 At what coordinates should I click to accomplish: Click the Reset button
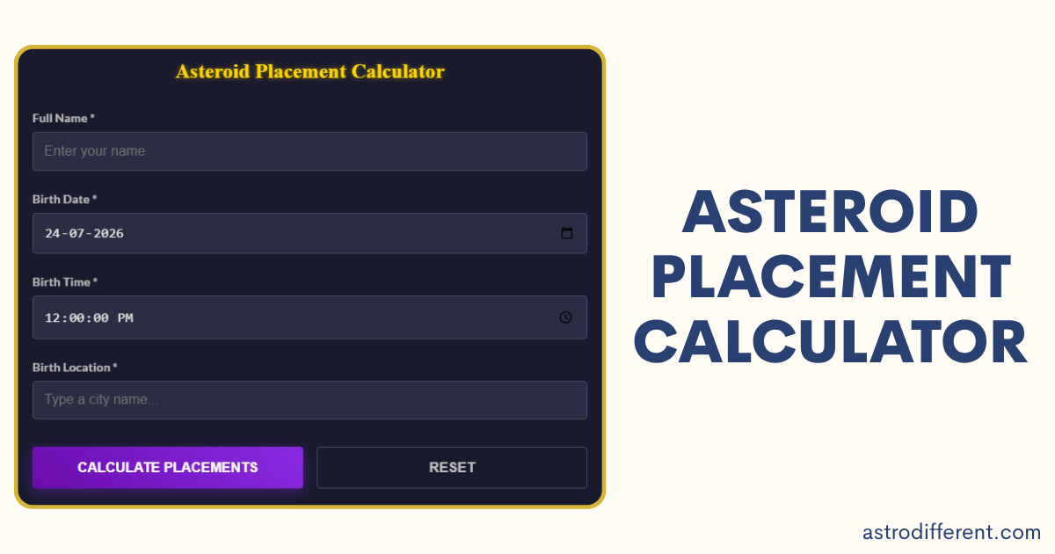tap(452, 468)
